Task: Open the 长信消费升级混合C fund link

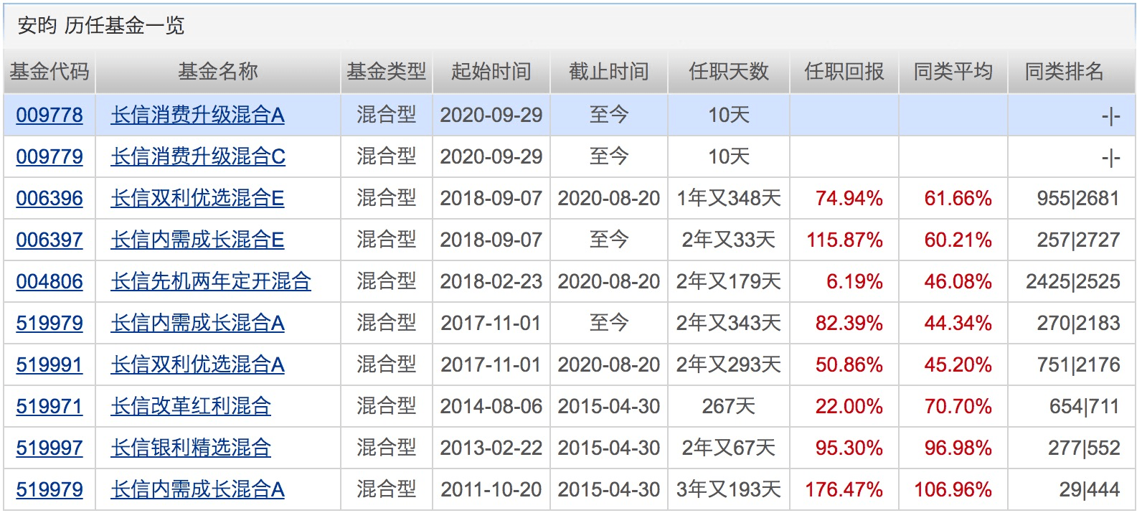Action: (198, 156)
